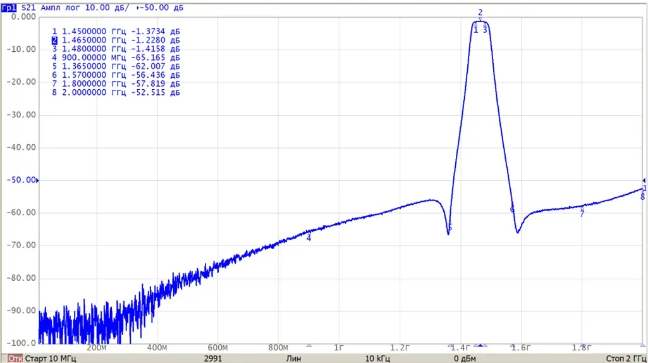Select marker 1 row 1.4500000 ГГц
This screenshot has height=363, width=648.
coord(116,32)
